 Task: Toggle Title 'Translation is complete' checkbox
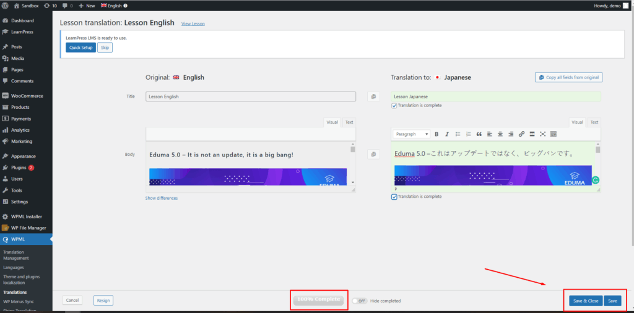(x=394, y=106)
